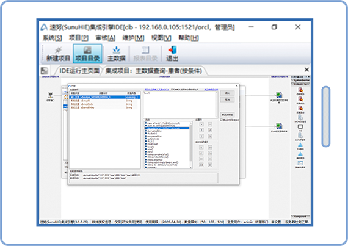Expand the System Service group

[300, 81]
